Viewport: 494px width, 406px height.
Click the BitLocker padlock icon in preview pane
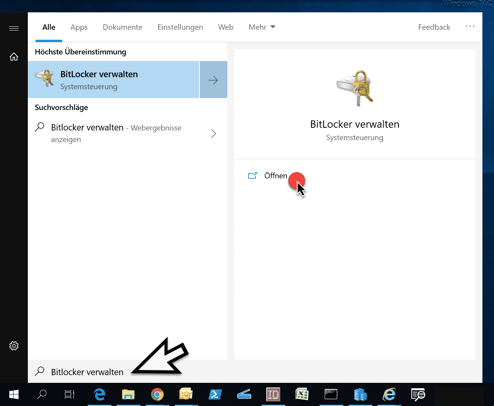point(355,88)
